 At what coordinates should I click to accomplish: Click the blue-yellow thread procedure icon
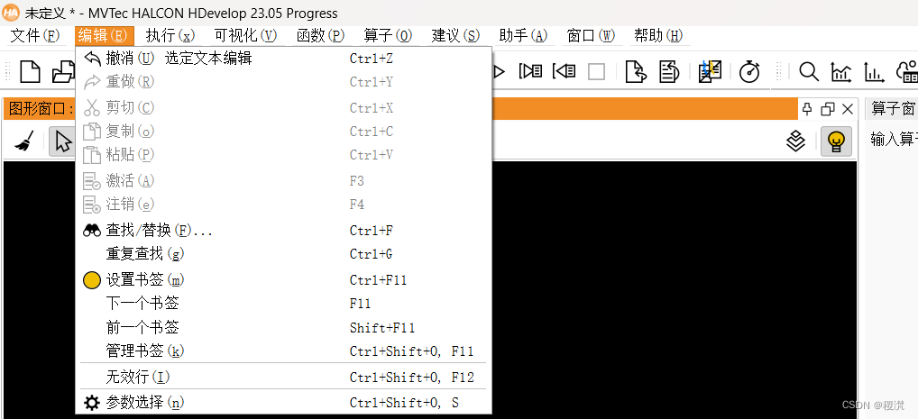(x=711, y=72)
